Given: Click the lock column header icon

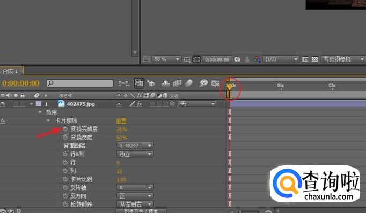Looking at the screenshot, I should click(23, 95).
